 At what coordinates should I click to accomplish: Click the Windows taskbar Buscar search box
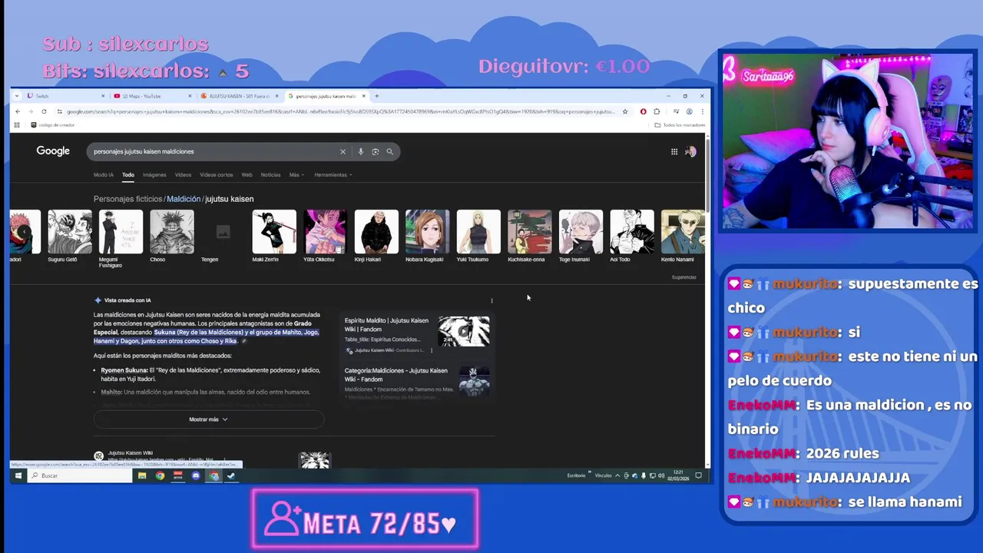(x=79, y=475)
